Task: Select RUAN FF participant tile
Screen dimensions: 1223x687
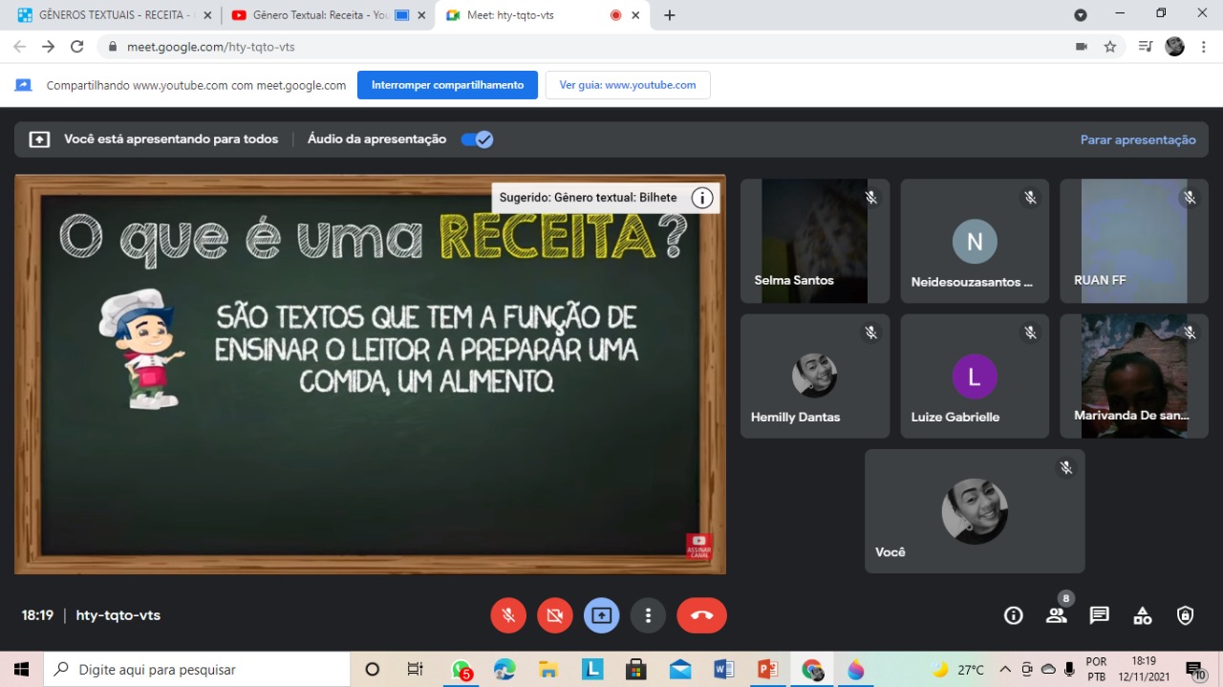Action: [1134, 241]
